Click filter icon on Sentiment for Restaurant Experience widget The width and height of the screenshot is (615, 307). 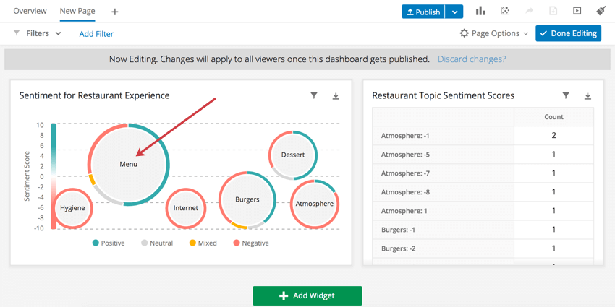pos(314,95)
